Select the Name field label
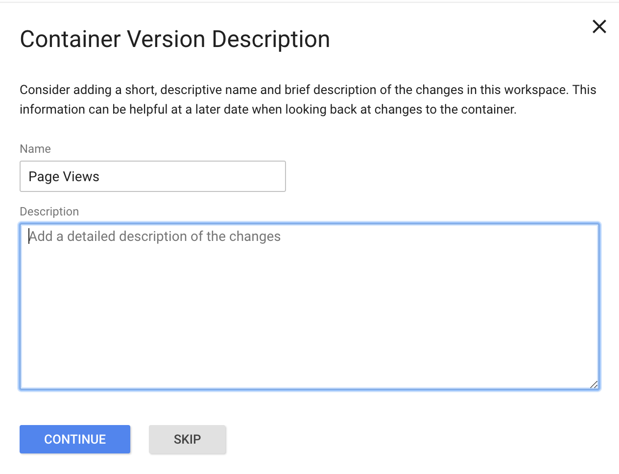The image size is (619, 474). (x=35, y=149)
